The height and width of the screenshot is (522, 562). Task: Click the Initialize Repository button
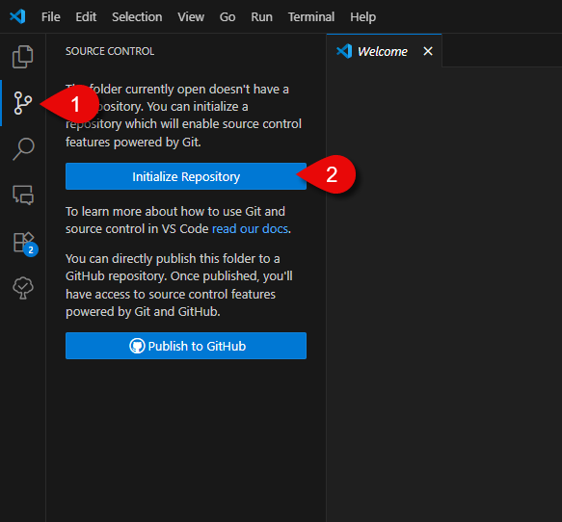[x=186, y=176]
